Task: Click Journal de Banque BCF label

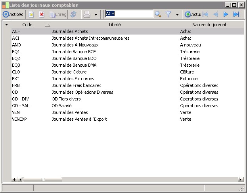Action: 74,52
